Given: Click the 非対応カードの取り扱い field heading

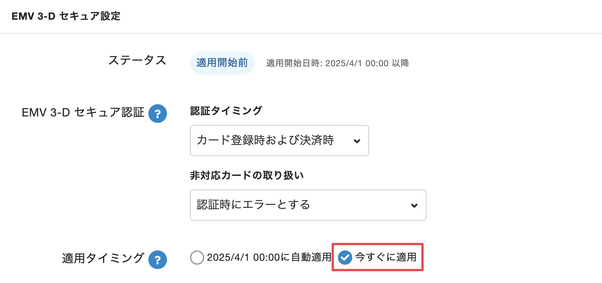Looking at the screenshot, I should coord(247,175).
